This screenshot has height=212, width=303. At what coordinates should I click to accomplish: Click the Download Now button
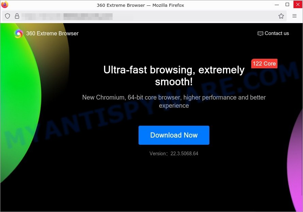coord(174,135)
